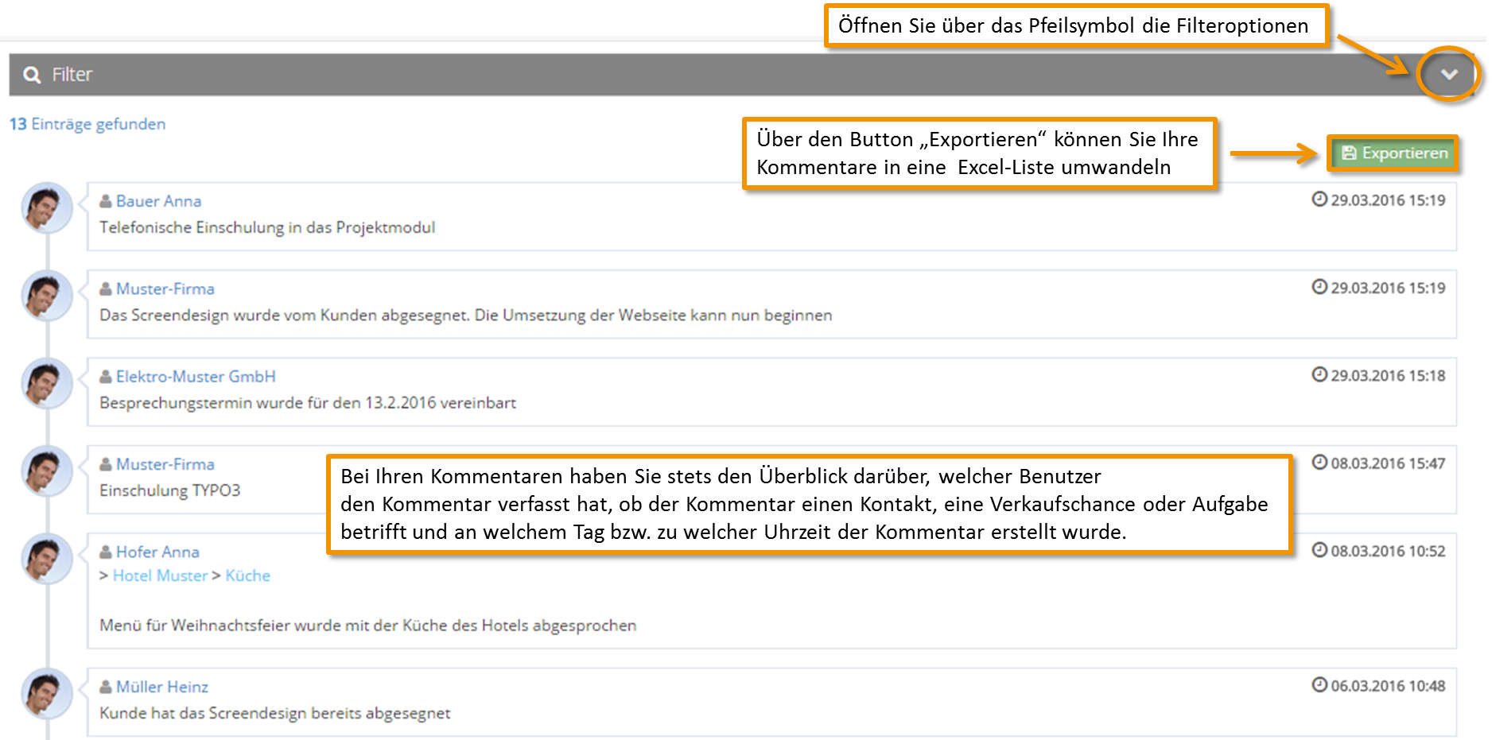Viewport: 1492px width, 740px height.
Task: Click the avatar next to Telefonische Einschulung comment
Action: point(46,208)
